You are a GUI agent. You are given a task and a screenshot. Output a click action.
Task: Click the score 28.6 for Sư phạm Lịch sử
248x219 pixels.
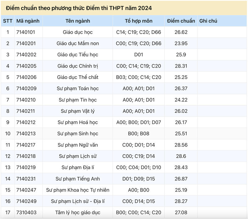(181, 156)
